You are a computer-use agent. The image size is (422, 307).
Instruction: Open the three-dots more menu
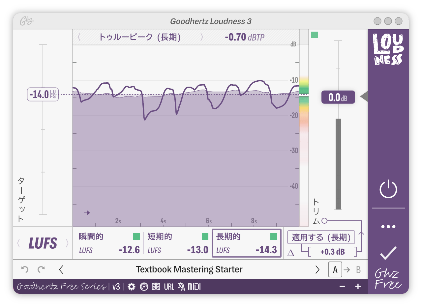388,227
